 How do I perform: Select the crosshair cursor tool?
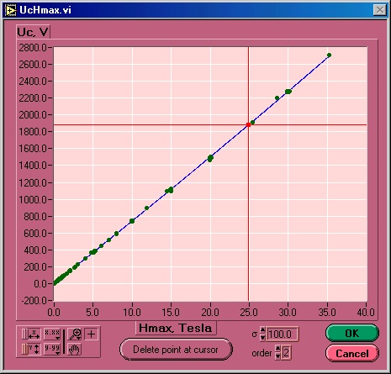(x=91, y=334)
